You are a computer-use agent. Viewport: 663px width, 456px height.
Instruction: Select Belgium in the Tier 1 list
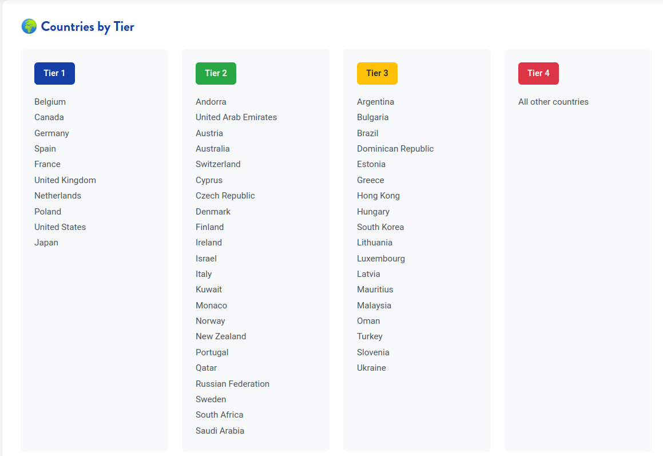50,101
